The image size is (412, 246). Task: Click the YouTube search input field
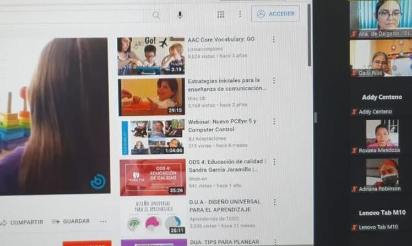pos(72,16)
